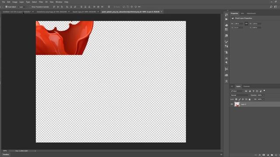Screen dimensions: 280x157
Task: Toggle Show Transform Controls checkbox
Action: [30, 7]
